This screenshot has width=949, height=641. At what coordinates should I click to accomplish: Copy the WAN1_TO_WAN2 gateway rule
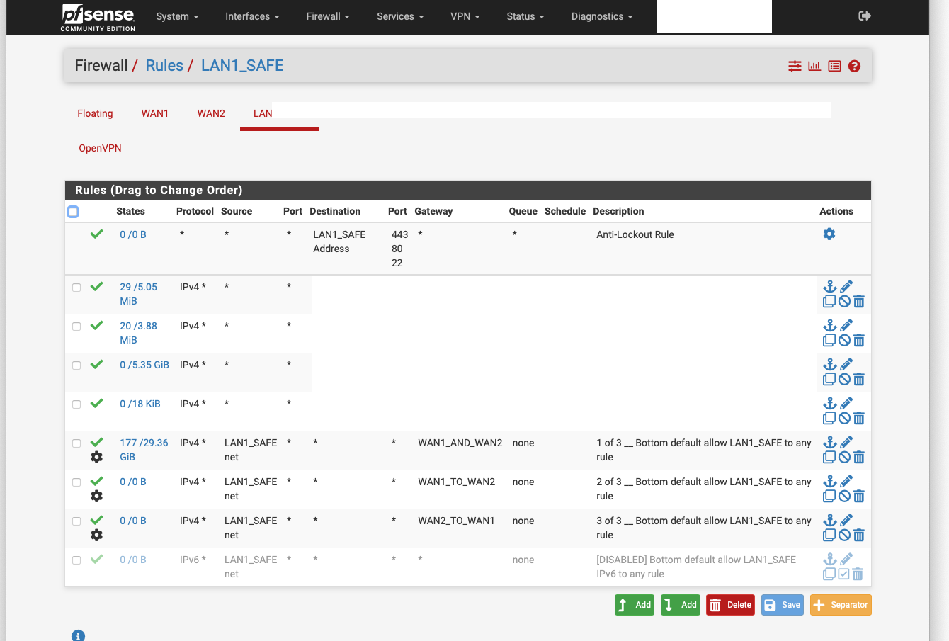pos(829,496)
